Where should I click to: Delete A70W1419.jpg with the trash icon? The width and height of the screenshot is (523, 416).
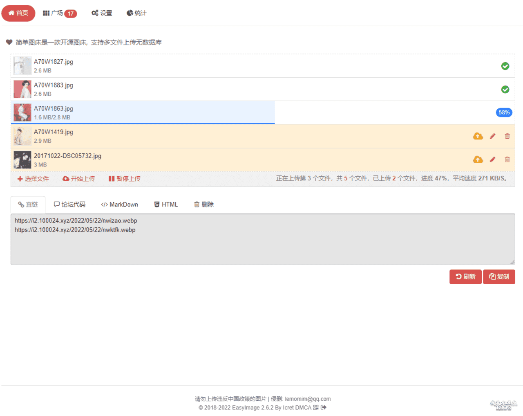[507, 136]
